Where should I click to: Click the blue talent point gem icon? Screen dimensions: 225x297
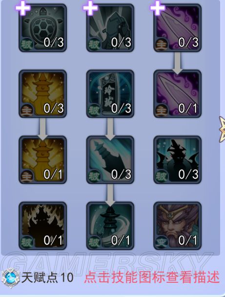[11, 278]
